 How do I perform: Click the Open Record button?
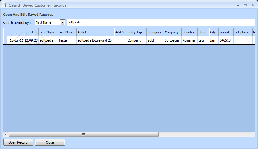[18, 142]
